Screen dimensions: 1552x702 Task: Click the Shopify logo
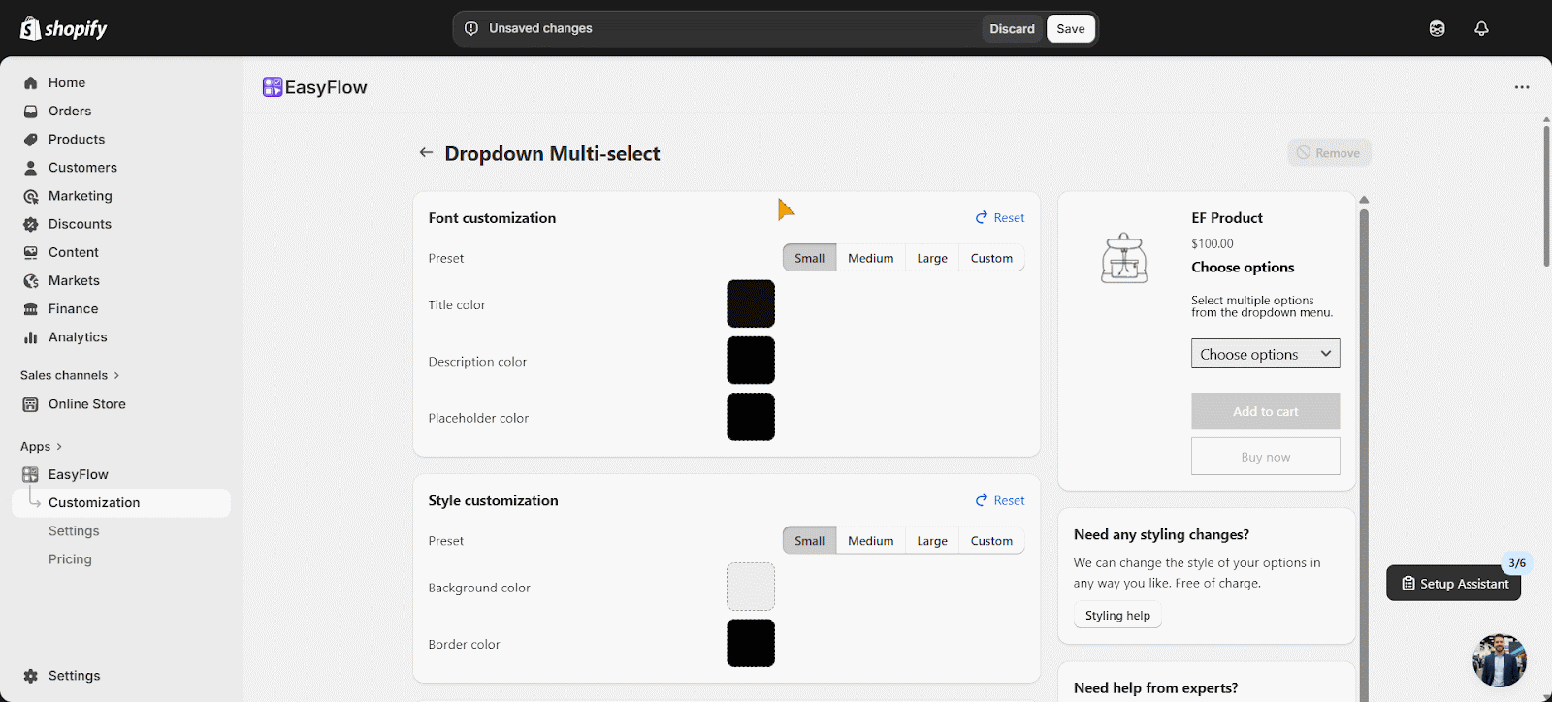64,29
